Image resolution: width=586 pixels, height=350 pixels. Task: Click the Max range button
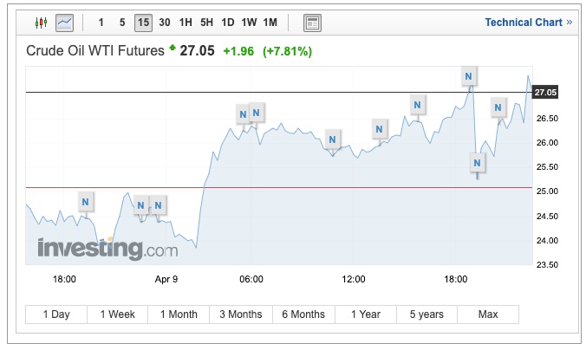coord(488,314)
